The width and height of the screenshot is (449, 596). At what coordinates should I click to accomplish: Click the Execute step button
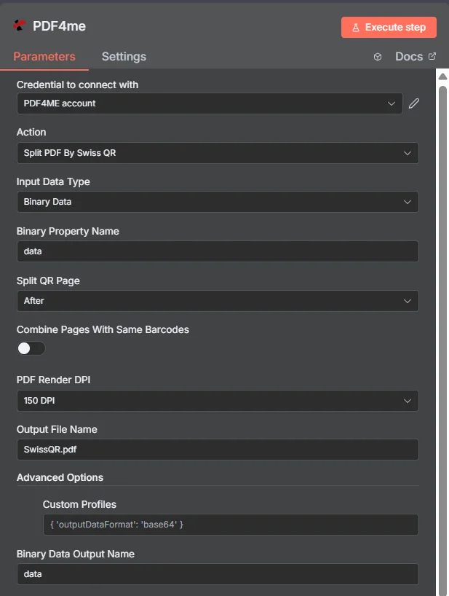pos(389,28)
